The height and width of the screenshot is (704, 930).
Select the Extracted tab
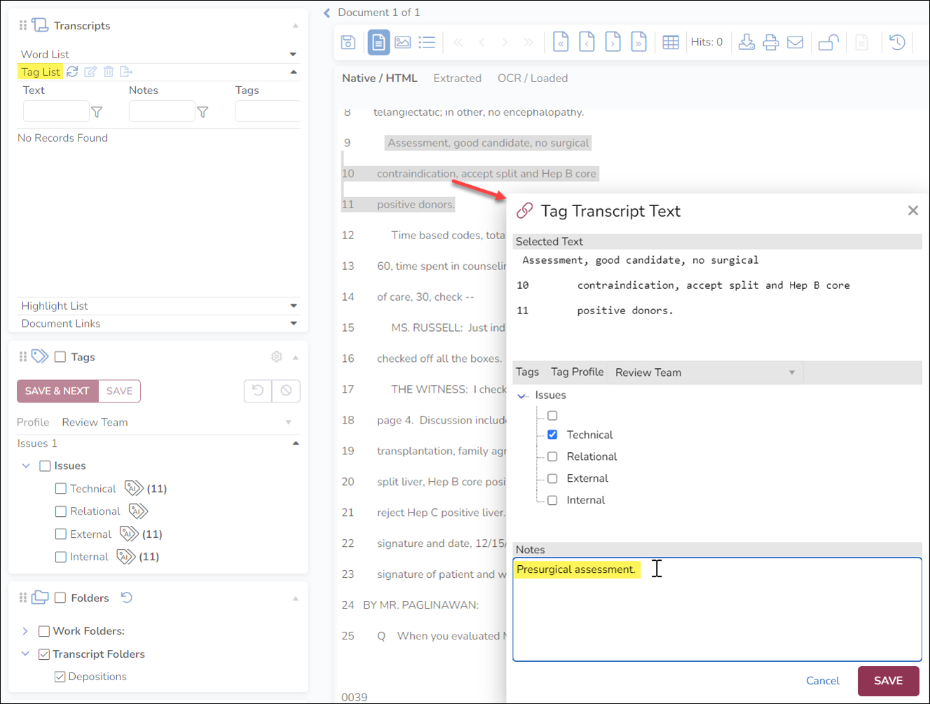[458, 79]
